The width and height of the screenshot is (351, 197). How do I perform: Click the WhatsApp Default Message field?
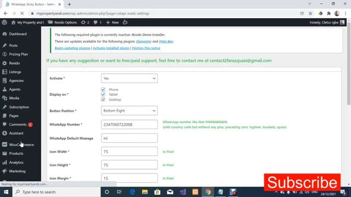129,138
